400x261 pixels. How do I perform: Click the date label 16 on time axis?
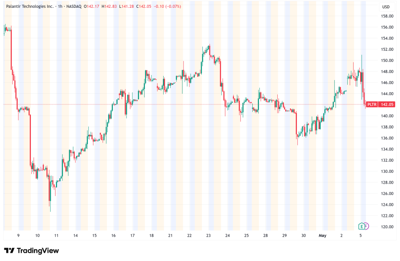[x=114, y=236]
